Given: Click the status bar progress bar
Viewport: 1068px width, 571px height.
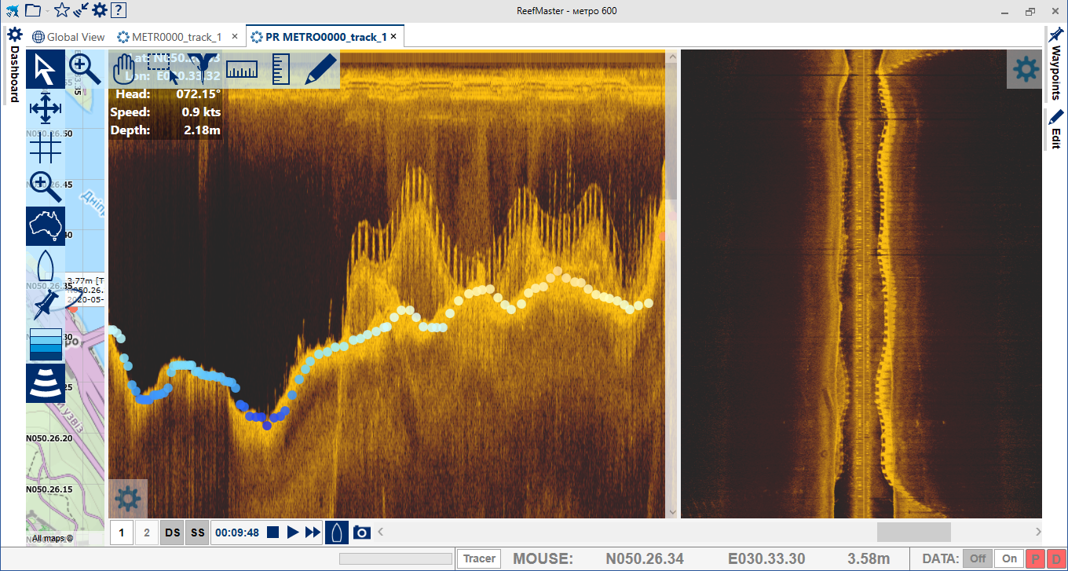Looking at the screenshot, I should (396, 558).
